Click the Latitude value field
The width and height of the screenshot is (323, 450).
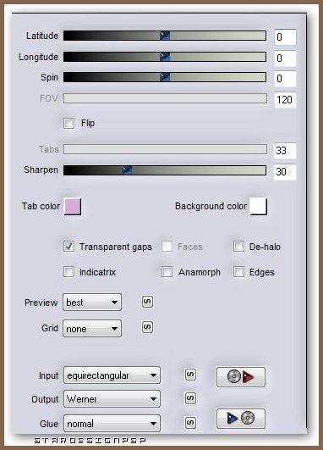click(285, 36)
